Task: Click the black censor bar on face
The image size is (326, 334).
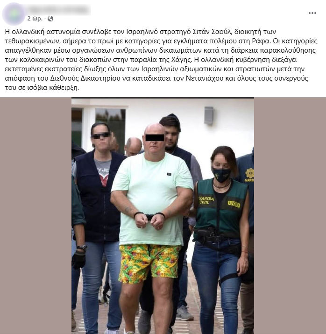Action: point(155,137)
